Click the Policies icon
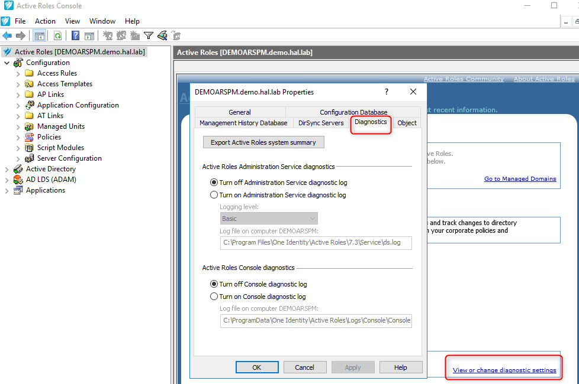 point(29,137)
